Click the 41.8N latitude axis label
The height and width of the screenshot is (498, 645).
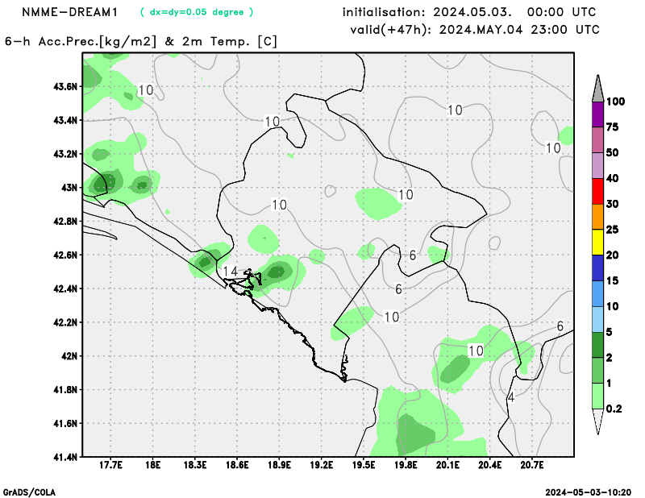[65, 389]
